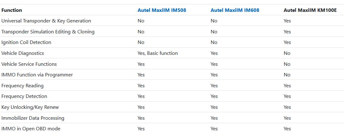Select Universal Transponder & Key Generation row label

click(x=46, y=21)
